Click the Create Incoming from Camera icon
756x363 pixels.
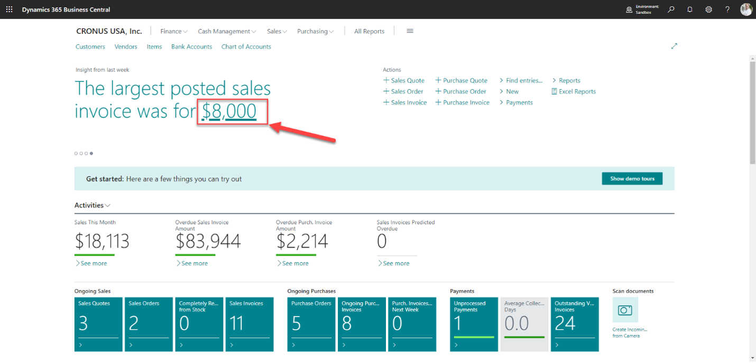tap(625, 310)
